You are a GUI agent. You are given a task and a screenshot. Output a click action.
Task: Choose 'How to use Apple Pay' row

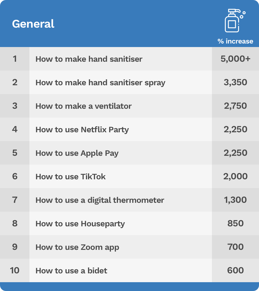coord(77,153)
